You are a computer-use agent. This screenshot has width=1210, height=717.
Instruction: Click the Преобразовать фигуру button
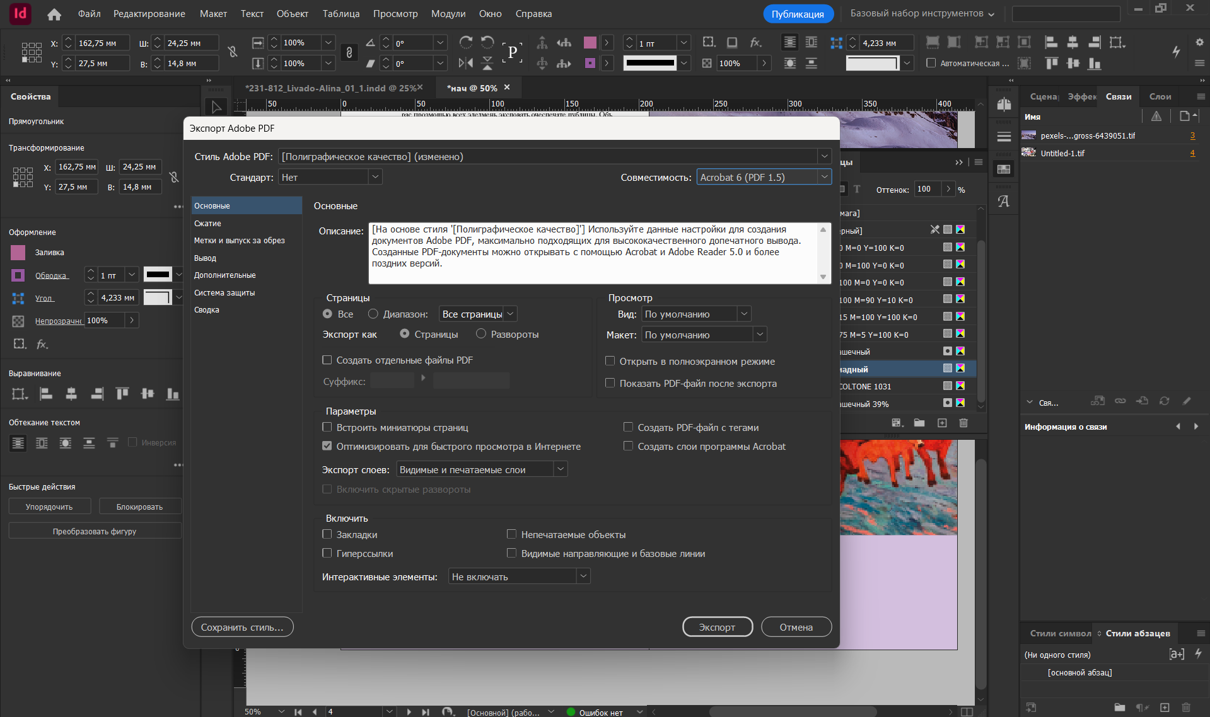(95, 531)
